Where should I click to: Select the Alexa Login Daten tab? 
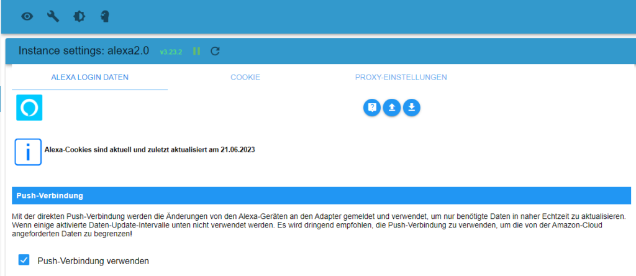pyautogui.click(x=89, y=77)
